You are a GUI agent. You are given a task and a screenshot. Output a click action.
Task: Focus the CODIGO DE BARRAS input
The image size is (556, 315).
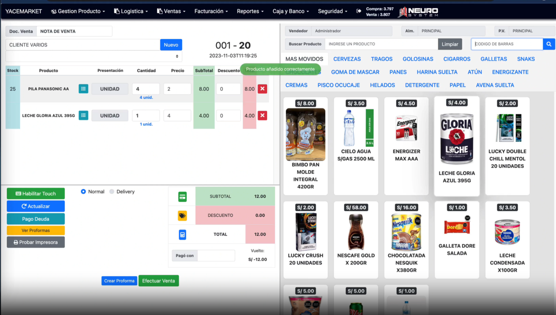tap(507, 44)
